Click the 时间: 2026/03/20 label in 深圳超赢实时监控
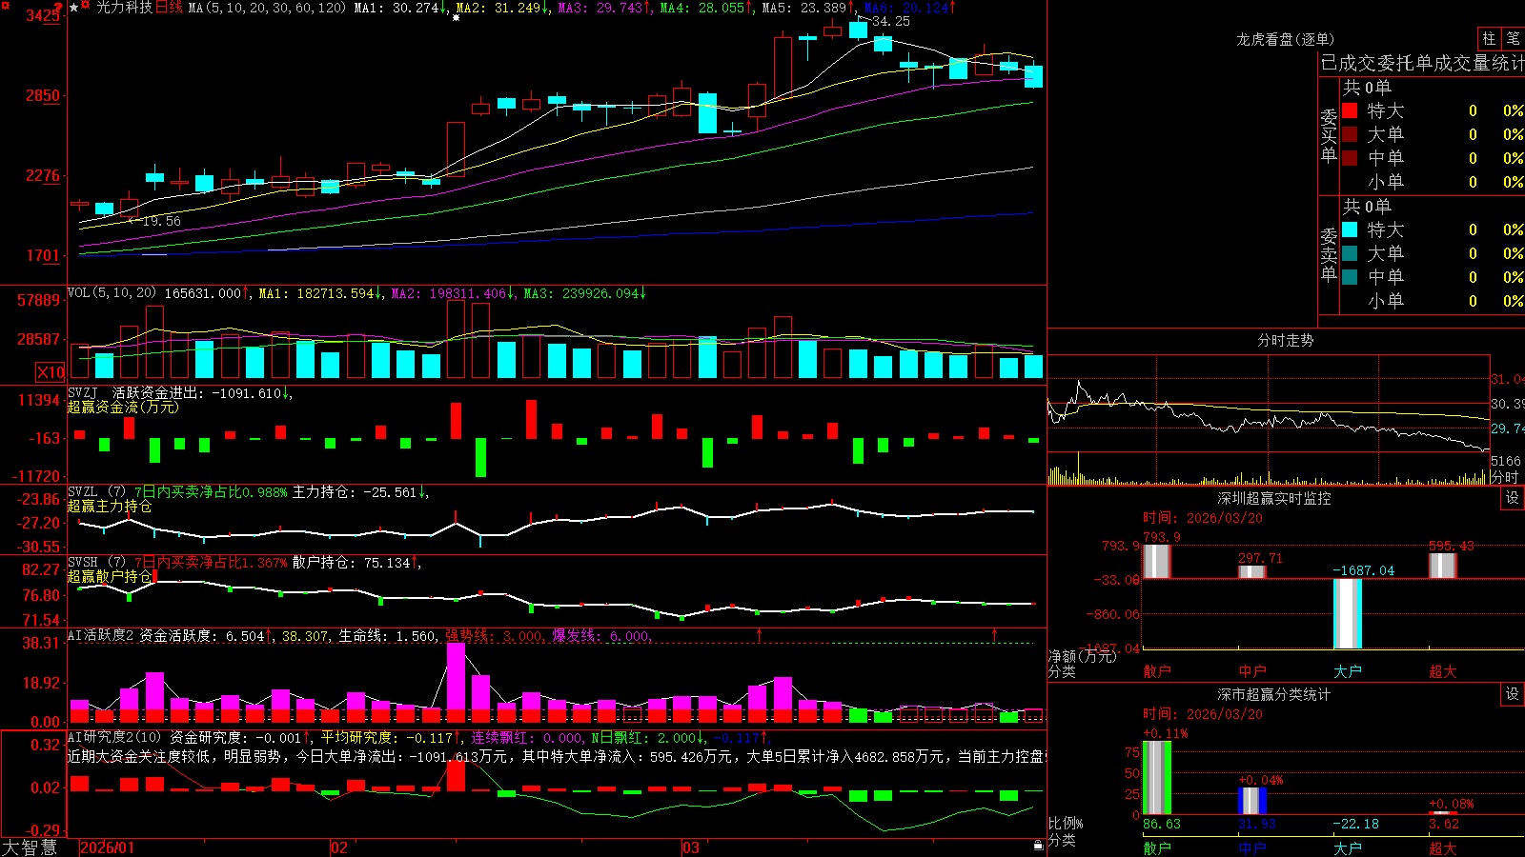Screen dimensions: 1525x857 1203,518
